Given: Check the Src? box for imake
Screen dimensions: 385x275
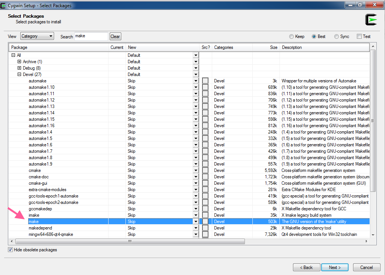Looking at the screenshot, I should pyautogui.click(x=205, y=215).
